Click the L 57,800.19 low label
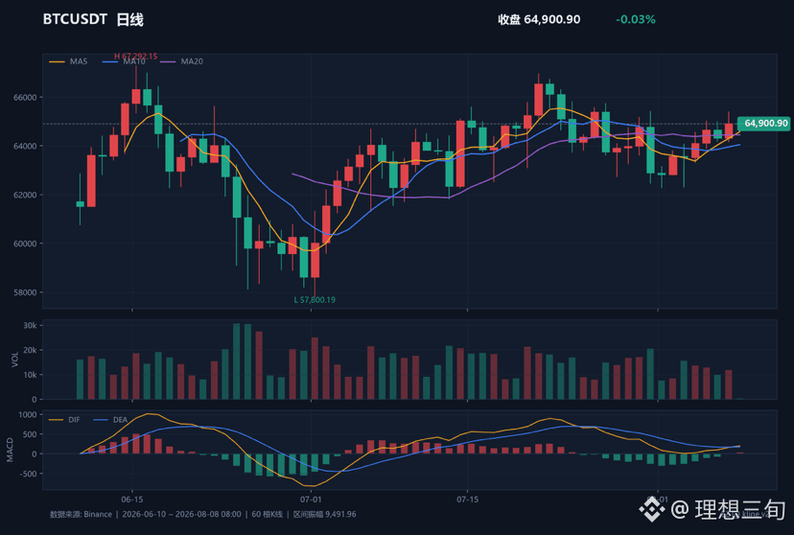Viewport: 794px width, 535px height. tap(315, 300)
